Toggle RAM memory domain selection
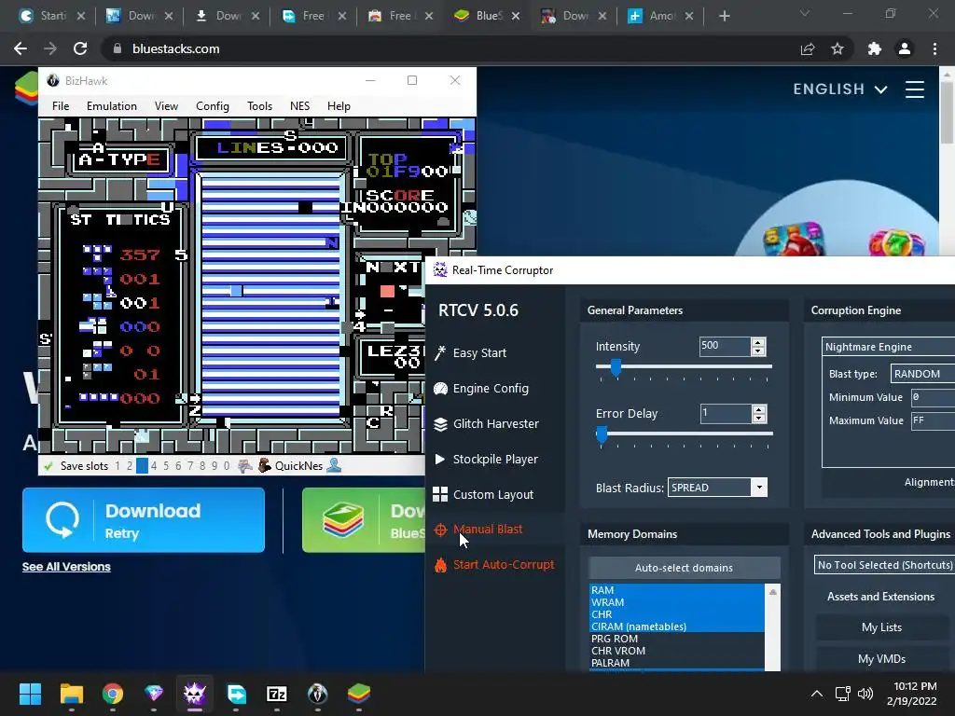 (677, 590)
